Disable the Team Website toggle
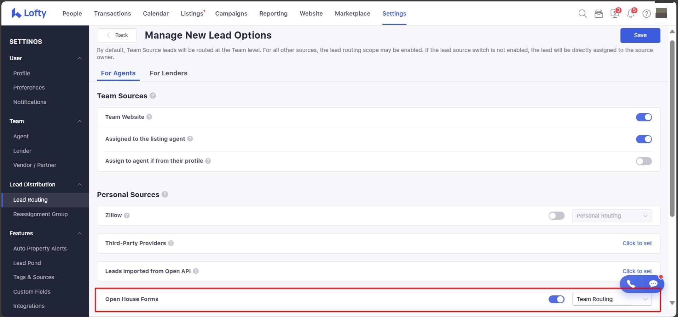The height and width of the screenshot is (317, 678). (x=644, y=117)
